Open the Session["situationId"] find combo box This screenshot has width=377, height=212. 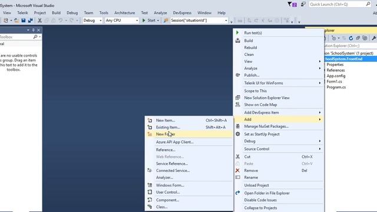pos(199,21)
